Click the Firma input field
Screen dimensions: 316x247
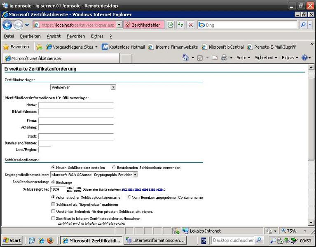pyautogui.click(x=76, y=121)
